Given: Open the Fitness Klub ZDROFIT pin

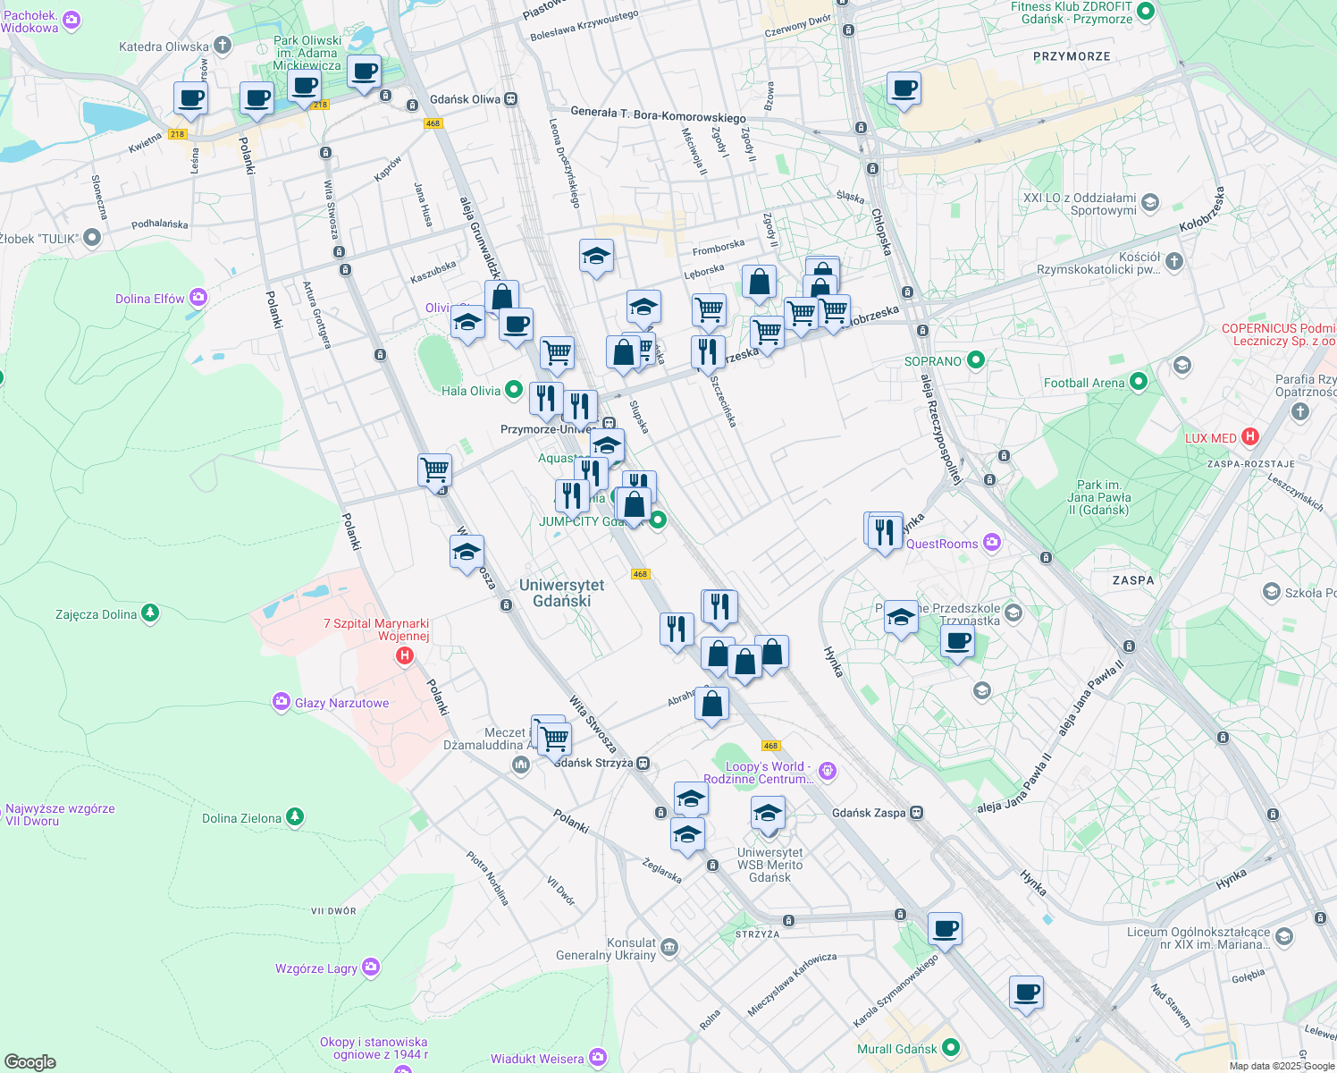Looking at the screenshot, I should coord(1147,13).
